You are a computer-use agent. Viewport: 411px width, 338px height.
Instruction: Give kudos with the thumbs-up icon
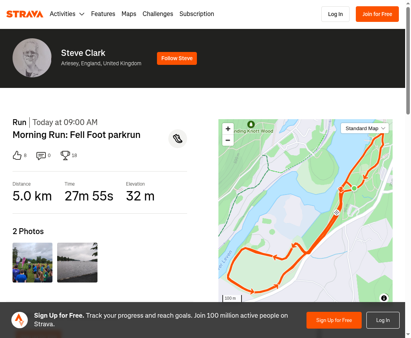click(x=17, y=156)
